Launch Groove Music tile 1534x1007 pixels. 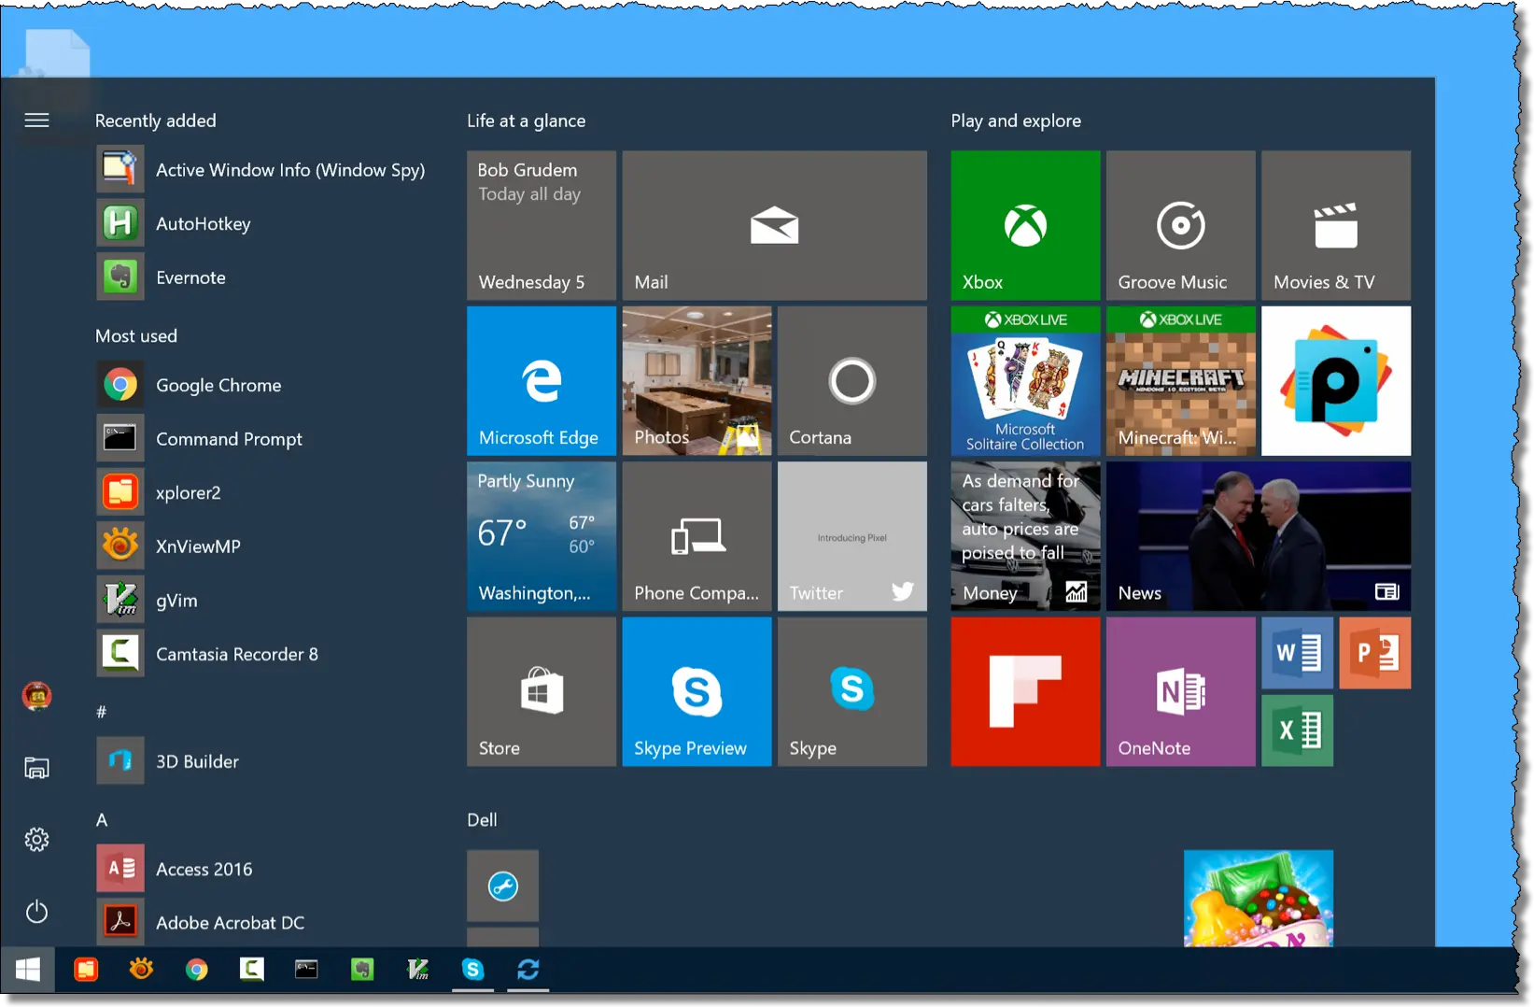coord(1180,225)
